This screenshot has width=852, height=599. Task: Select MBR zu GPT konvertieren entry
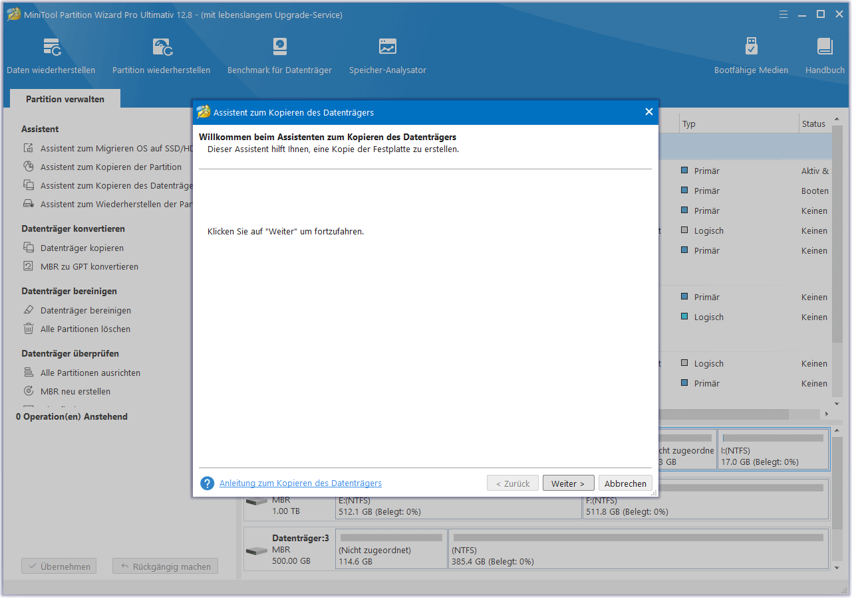pos(89,267)
